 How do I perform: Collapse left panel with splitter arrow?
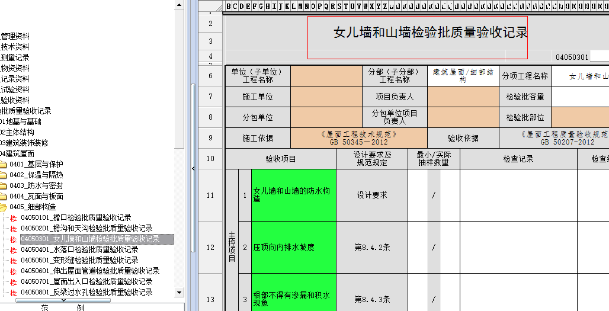[x=194, y=169]
